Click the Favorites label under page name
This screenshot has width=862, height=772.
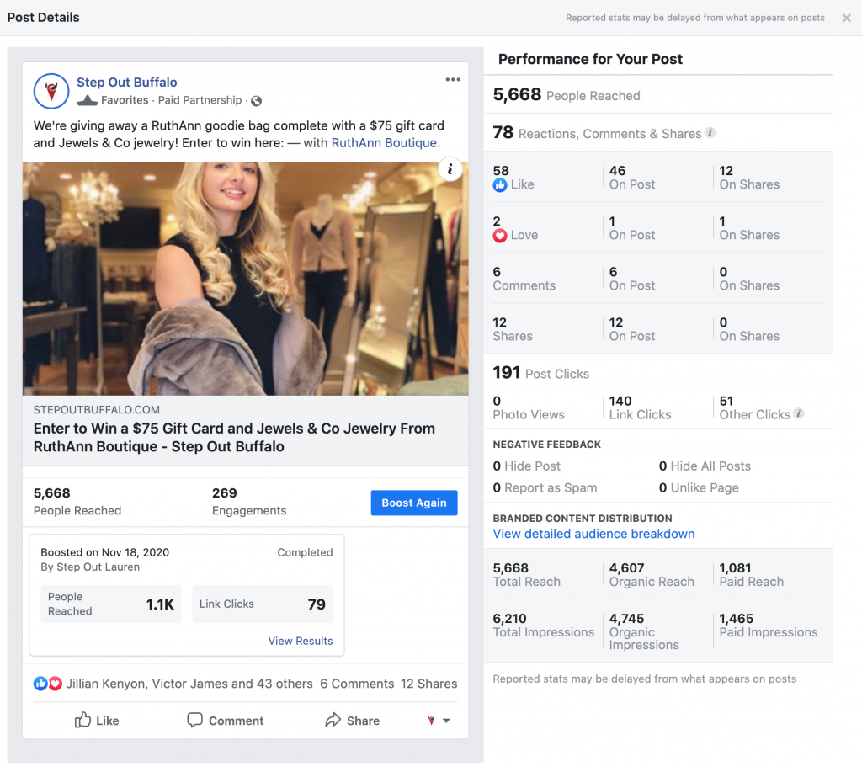coord(125,100)
